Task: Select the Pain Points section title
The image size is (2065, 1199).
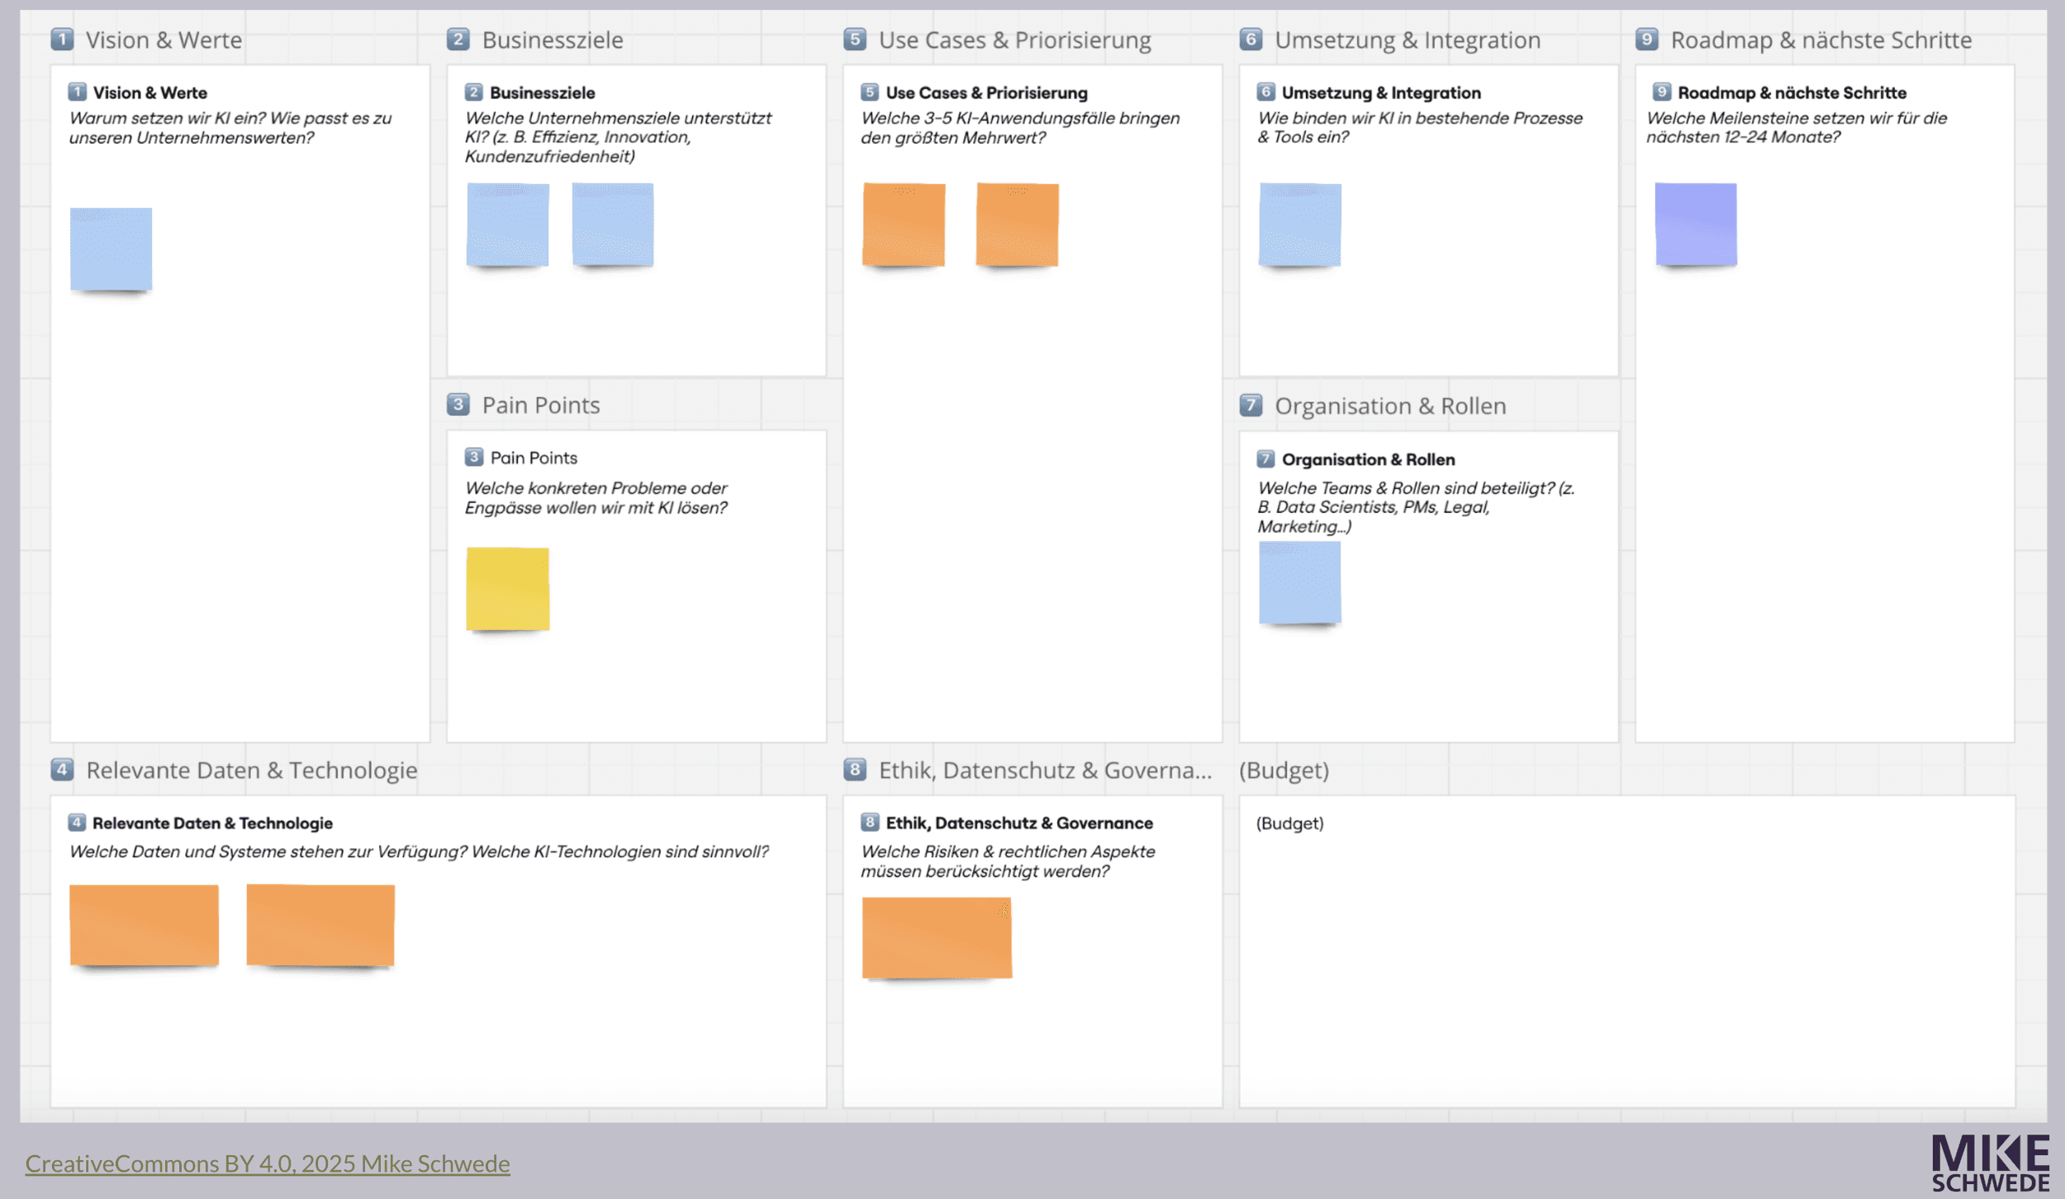Action: 540,404
